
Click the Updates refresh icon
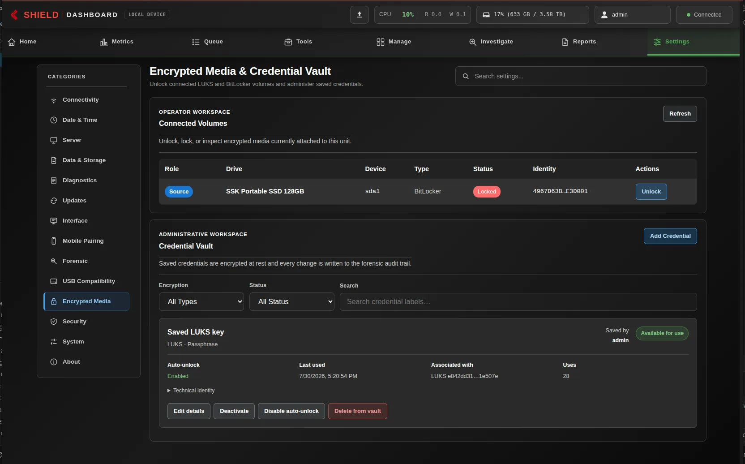pyautogui.click(x=54, y=201)
